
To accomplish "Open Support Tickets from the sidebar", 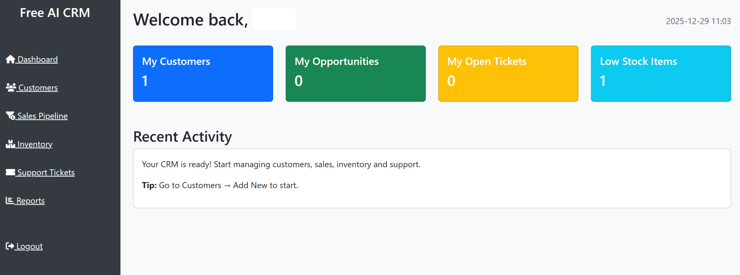I will [x=46, y=172].
